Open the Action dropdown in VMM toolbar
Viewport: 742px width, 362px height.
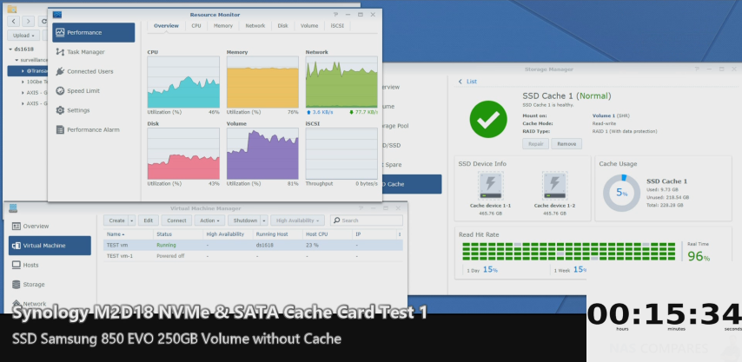pyautogui.click(x=209, y=220)
